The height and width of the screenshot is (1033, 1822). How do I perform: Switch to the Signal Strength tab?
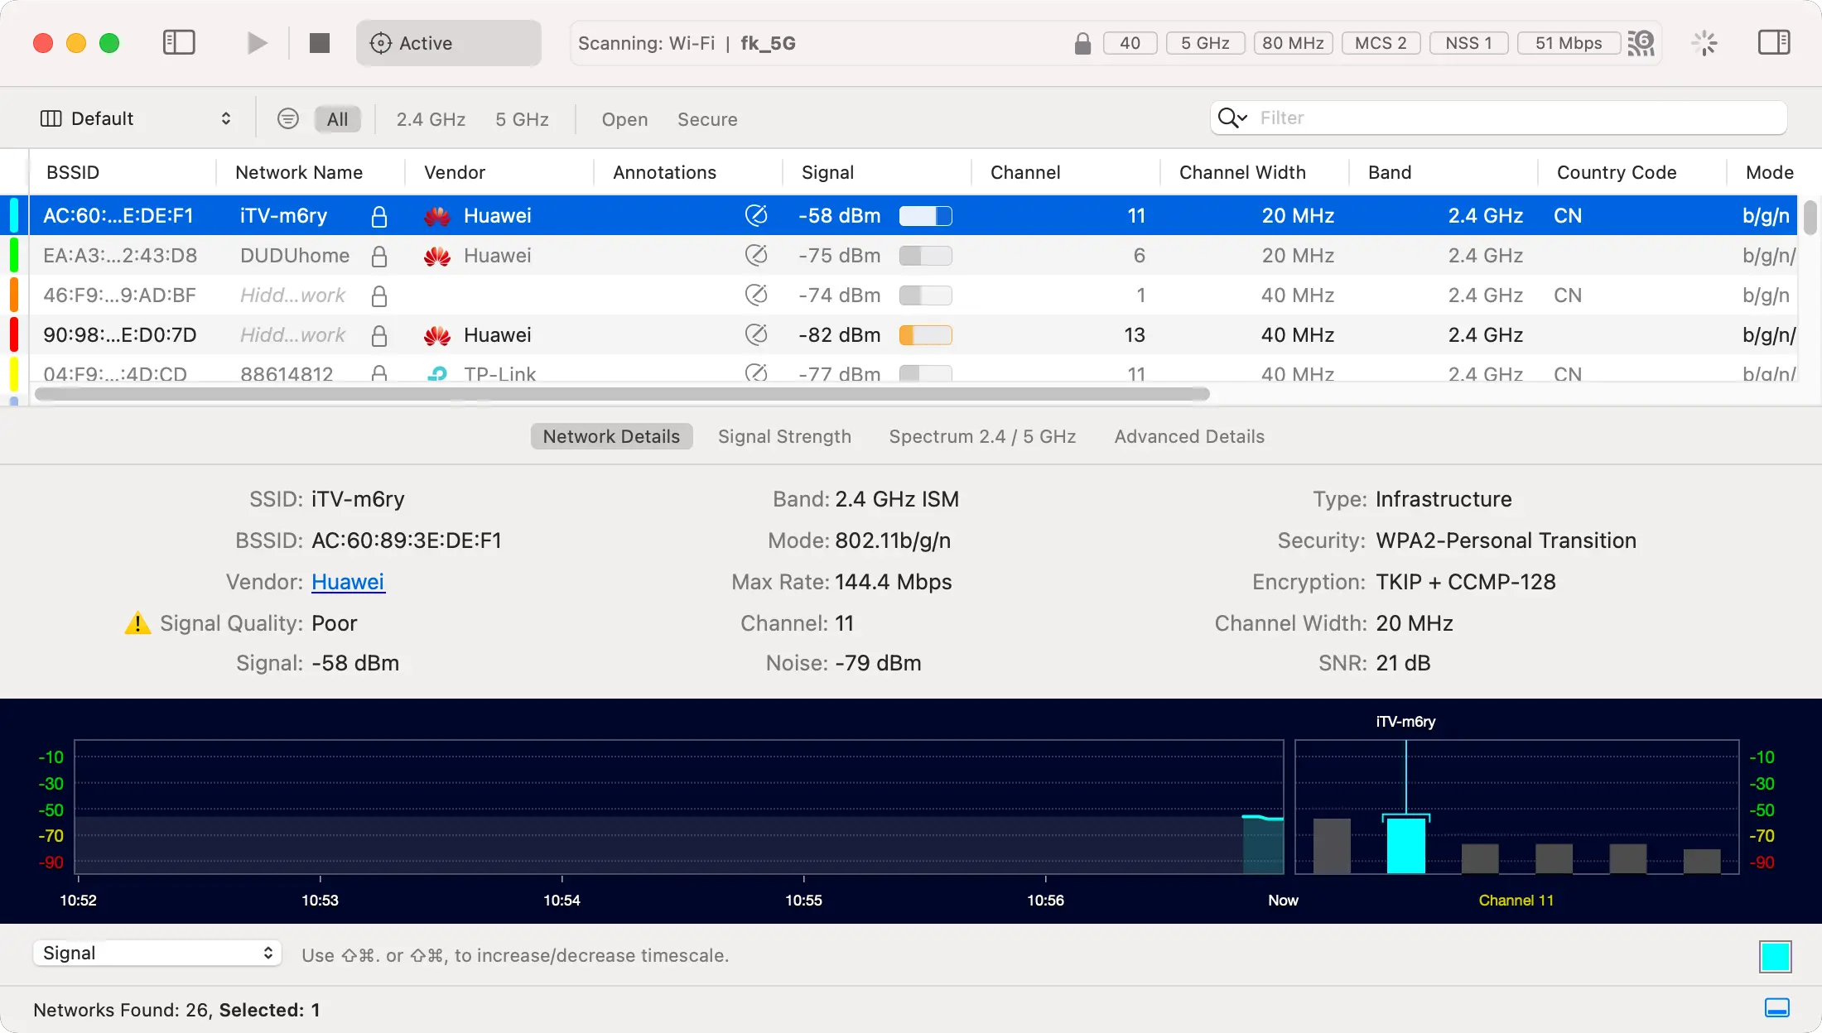(784, 436)
